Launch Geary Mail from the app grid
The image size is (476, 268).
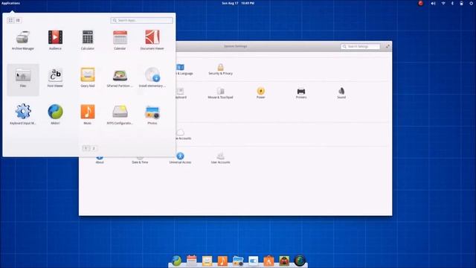point(88,78)
